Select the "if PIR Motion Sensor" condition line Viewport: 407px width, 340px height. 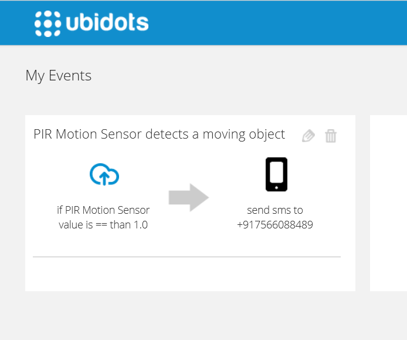click(103, 210)
